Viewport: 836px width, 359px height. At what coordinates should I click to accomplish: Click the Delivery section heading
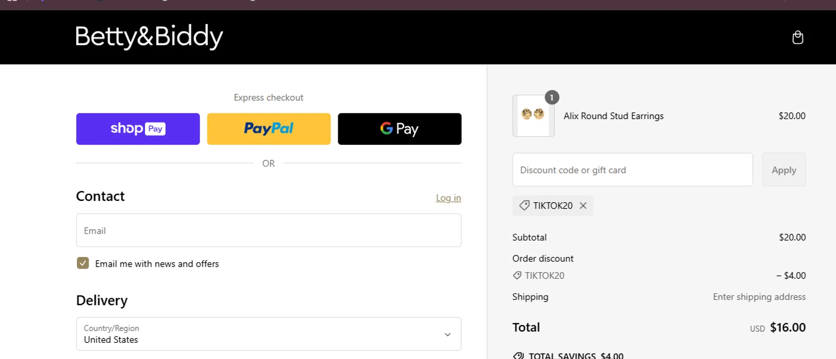[x=102, y=301]
